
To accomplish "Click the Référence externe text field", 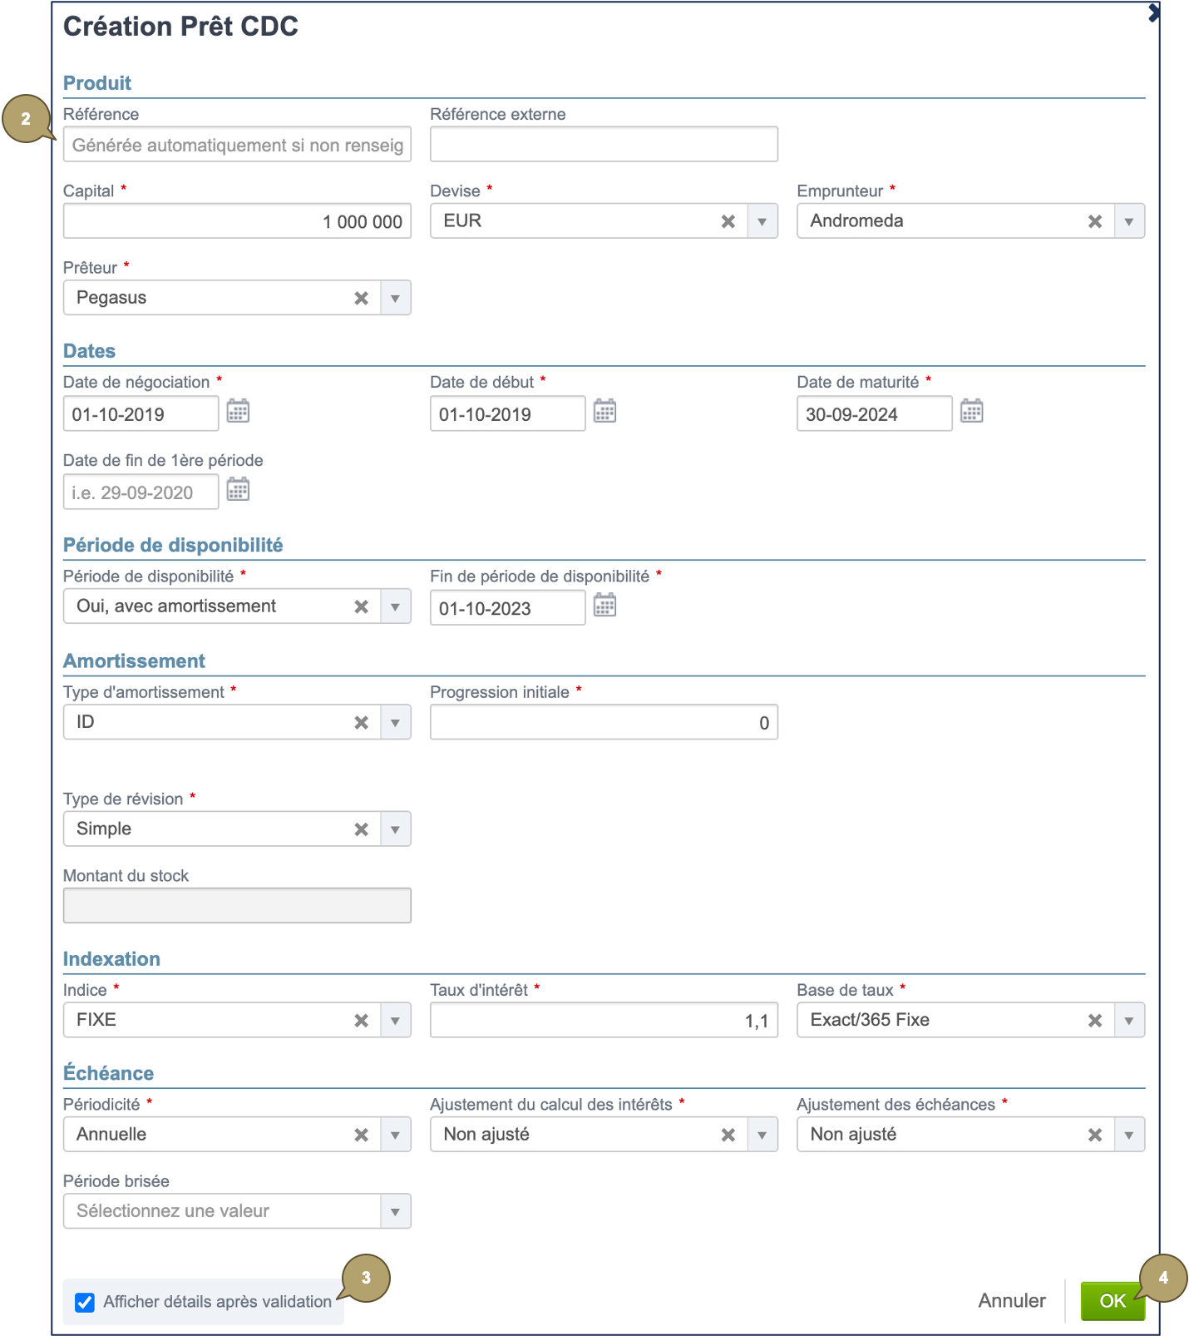I will (604, 145).
